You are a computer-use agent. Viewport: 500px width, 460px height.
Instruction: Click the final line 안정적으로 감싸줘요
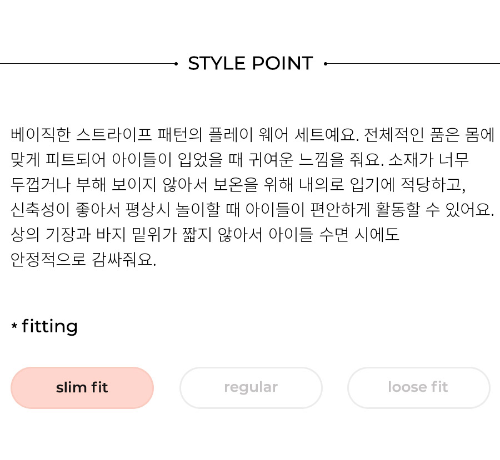[x=83, y=260]
